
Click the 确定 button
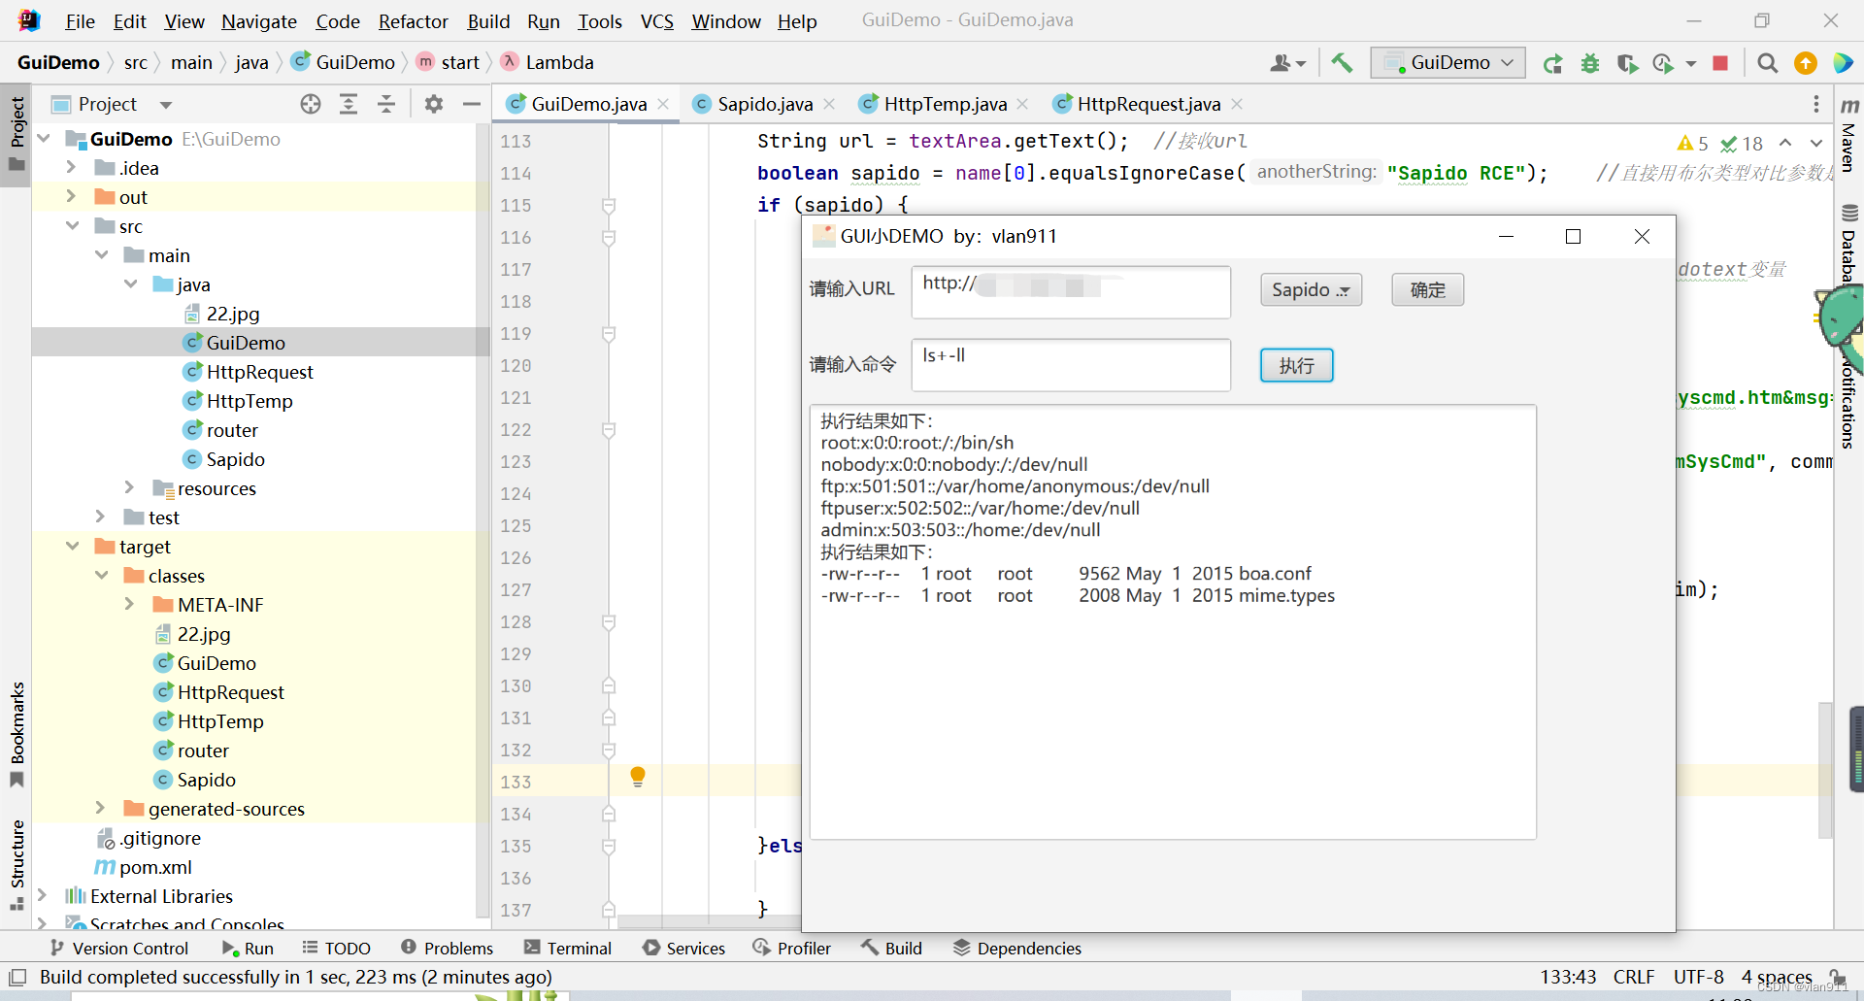[x=1427, y=289]
